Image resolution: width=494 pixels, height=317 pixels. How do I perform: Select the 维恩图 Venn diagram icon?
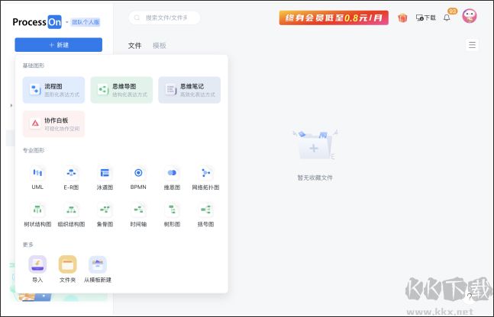[172, 173]
